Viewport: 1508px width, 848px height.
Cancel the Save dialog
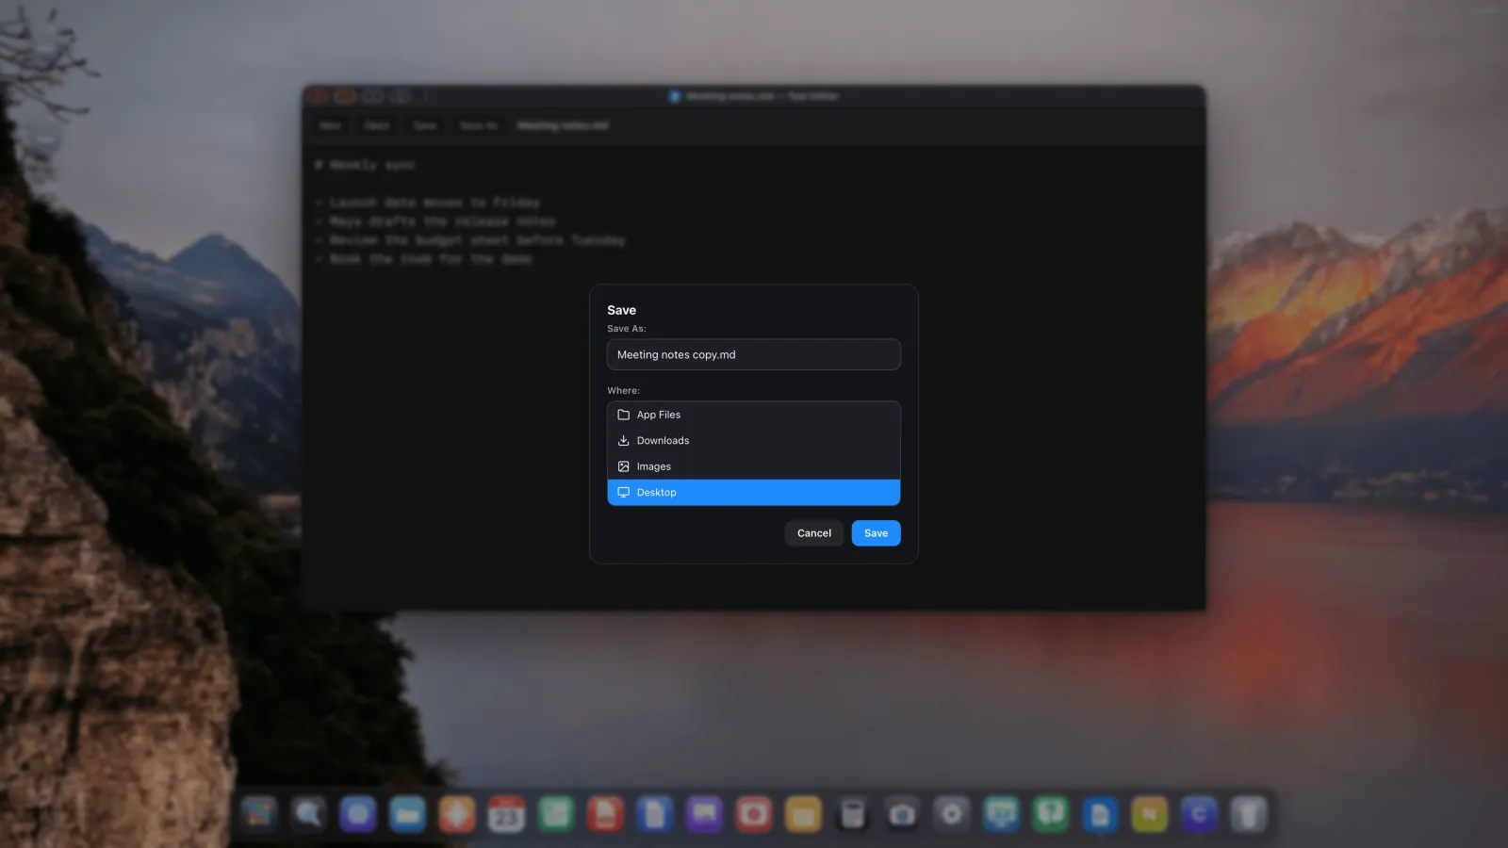click(x=814, y=533)
